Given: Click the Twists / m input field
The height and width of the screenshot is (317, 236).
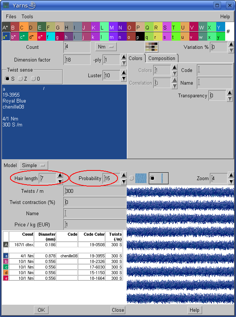Looking at the screenshot, I should click(95, 191).
